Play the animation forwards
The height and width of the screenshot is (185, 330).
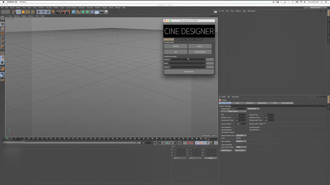point(168,143)
